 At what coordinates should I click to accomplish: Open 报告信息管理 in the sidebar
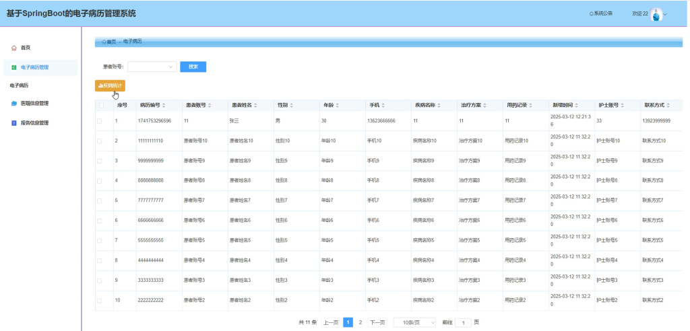coord(35,123)
